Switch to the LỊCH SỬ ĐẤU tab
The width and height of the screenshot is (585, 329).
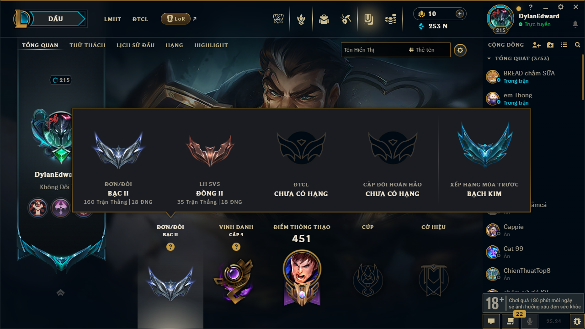(x=135, y=45)
